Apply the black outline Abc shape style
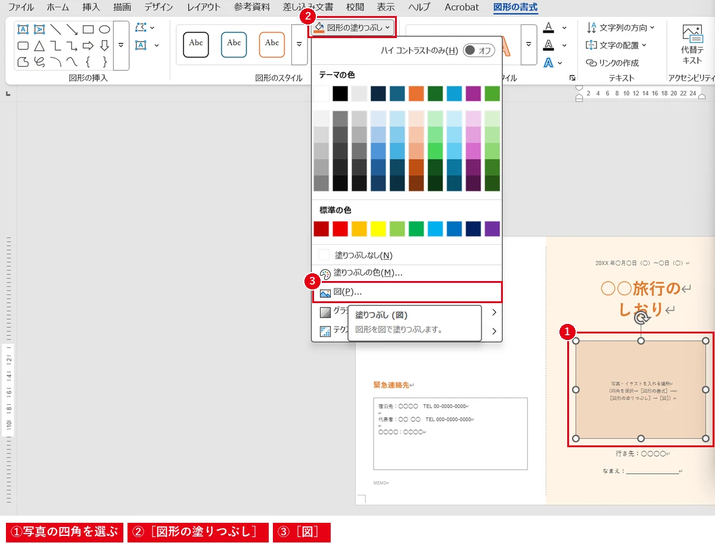The image size is (715, 549). pyautogui.click(x=196, y=45)
